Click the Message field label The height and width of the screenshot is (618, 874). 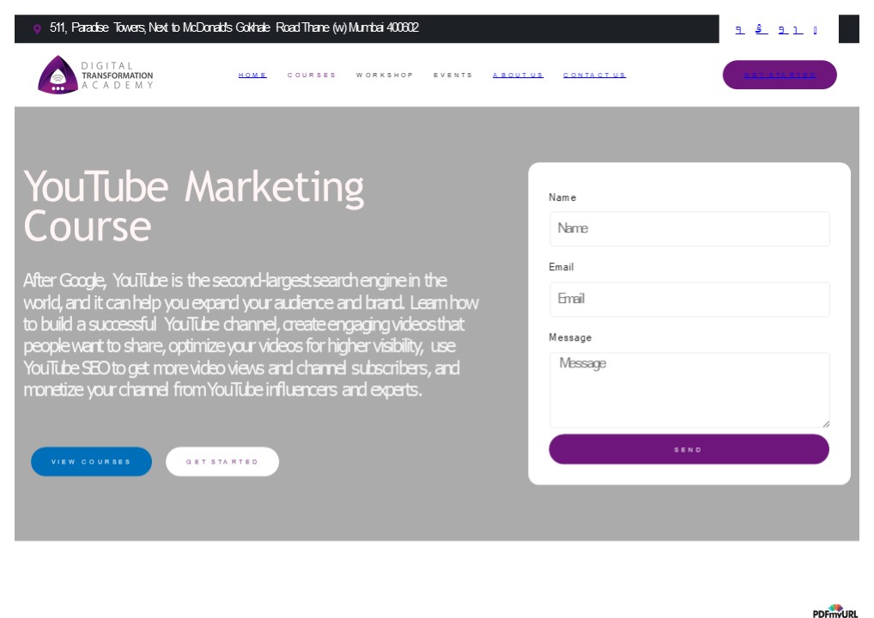570,337
